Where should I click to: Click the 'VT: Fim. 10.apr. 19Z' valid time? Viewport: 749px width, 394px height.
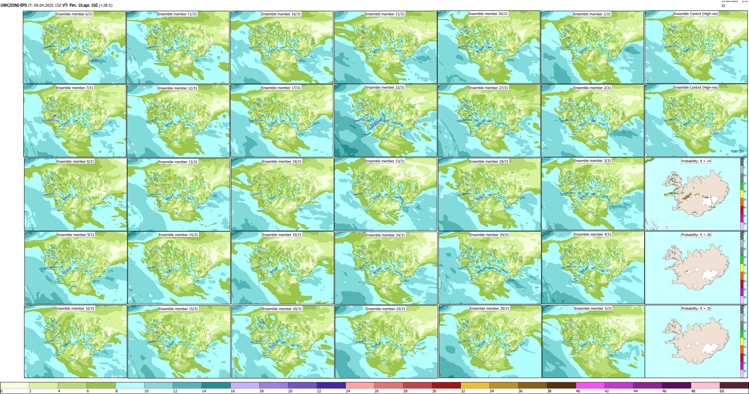click(80, 6)
